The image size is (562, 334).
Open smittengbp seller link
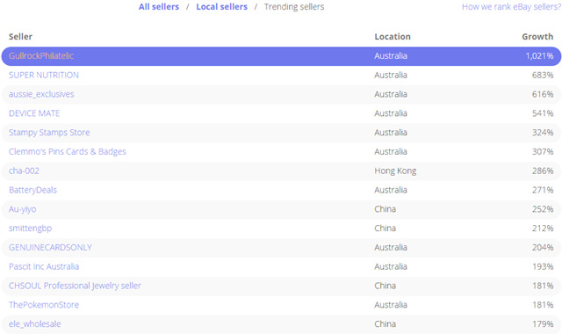coord(30,229)
